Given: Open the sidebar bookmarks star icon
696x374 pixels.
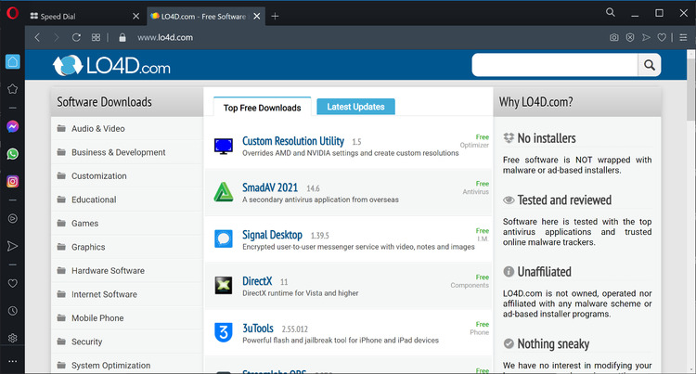Looking at the screenshot, I should point(12,89).
